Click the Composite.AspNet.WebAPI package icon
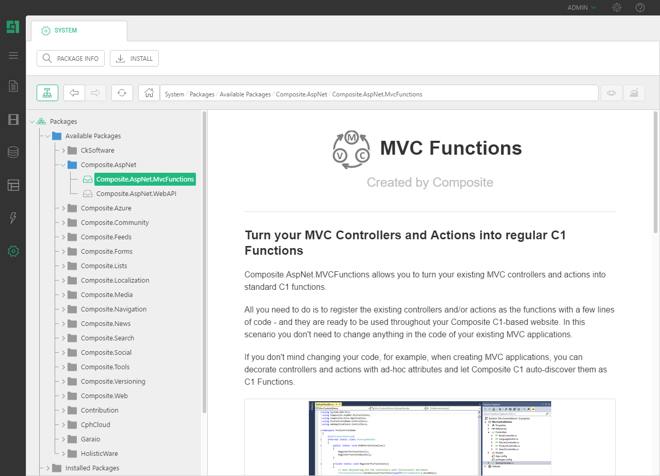This screenshot has width=660, height=476. click(x=88, y=194)
